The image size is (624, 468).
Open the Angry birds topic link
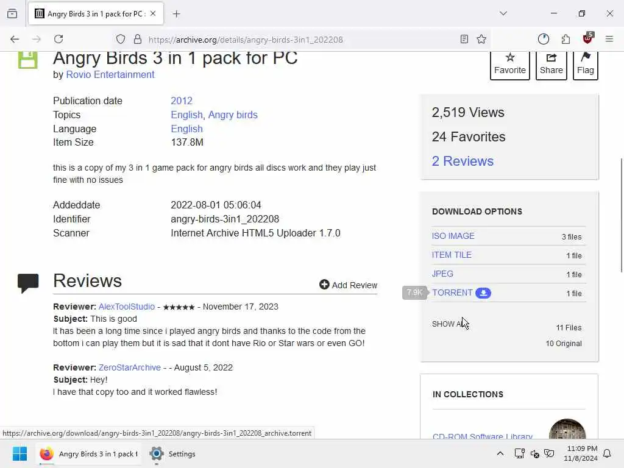tap(233, 115)
